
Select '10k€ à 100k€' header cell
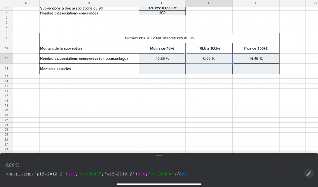coord(209,48)
